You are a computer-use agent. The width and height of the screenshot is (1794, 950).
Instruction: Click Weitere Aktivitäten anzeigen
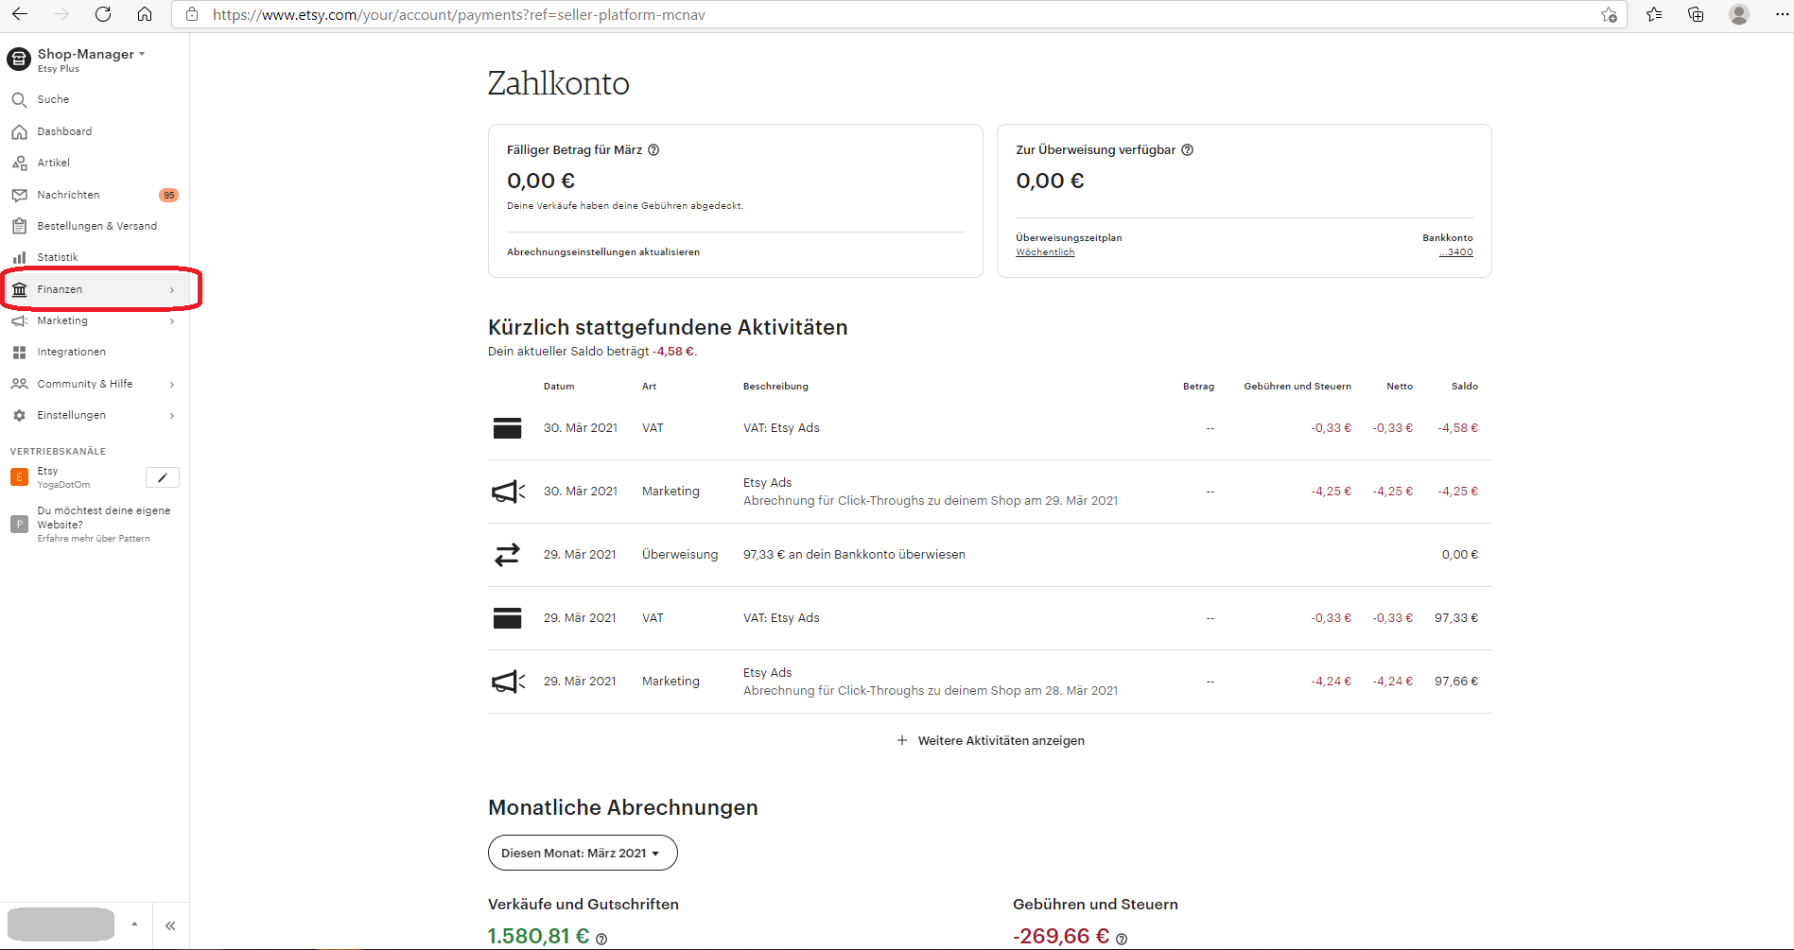(990, 741)
